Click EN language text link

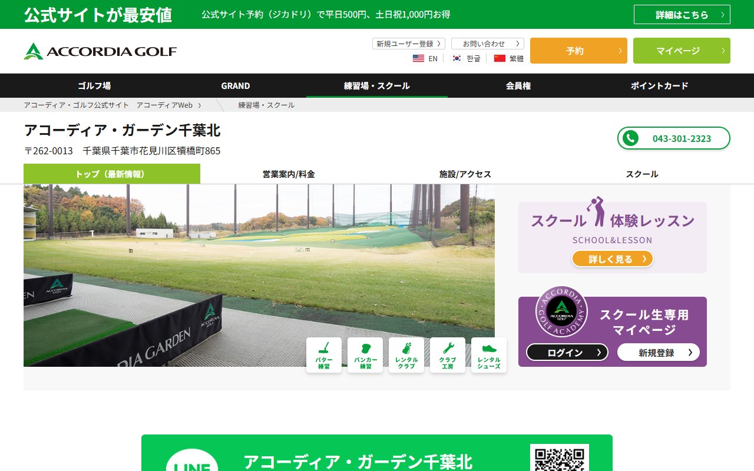pyautogui.click(x=433, y=58)
